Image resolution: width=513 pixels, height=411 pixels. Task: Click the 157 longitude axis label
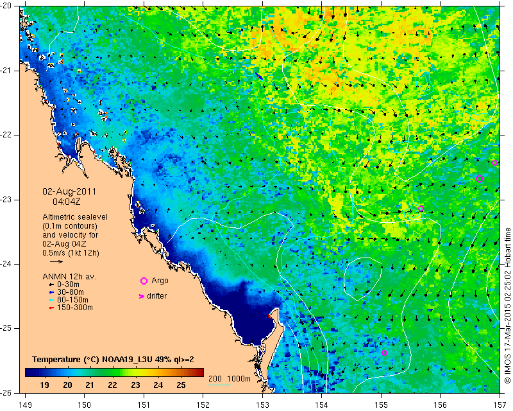pos(500,405)
